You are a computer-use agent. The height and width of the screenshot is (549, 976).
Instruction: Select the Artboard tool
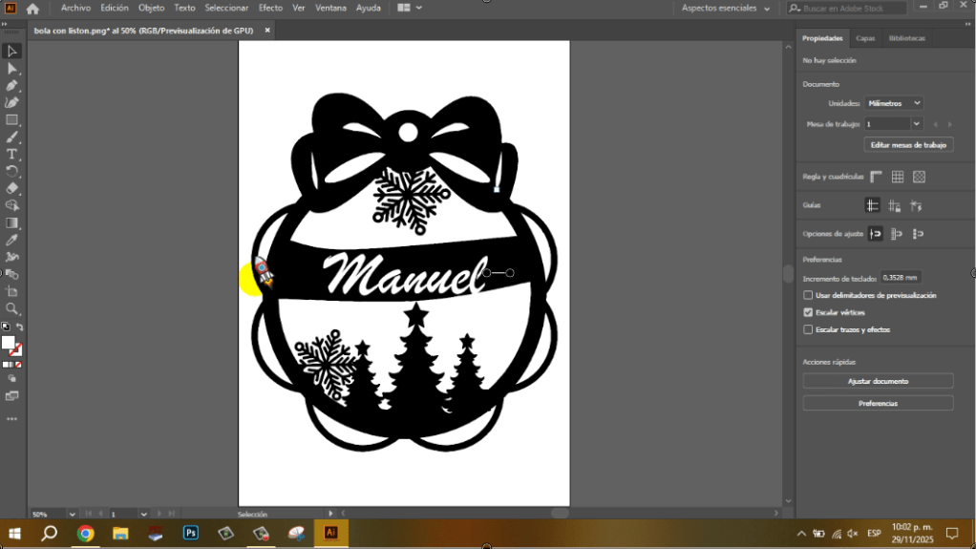tap(11, 291)
